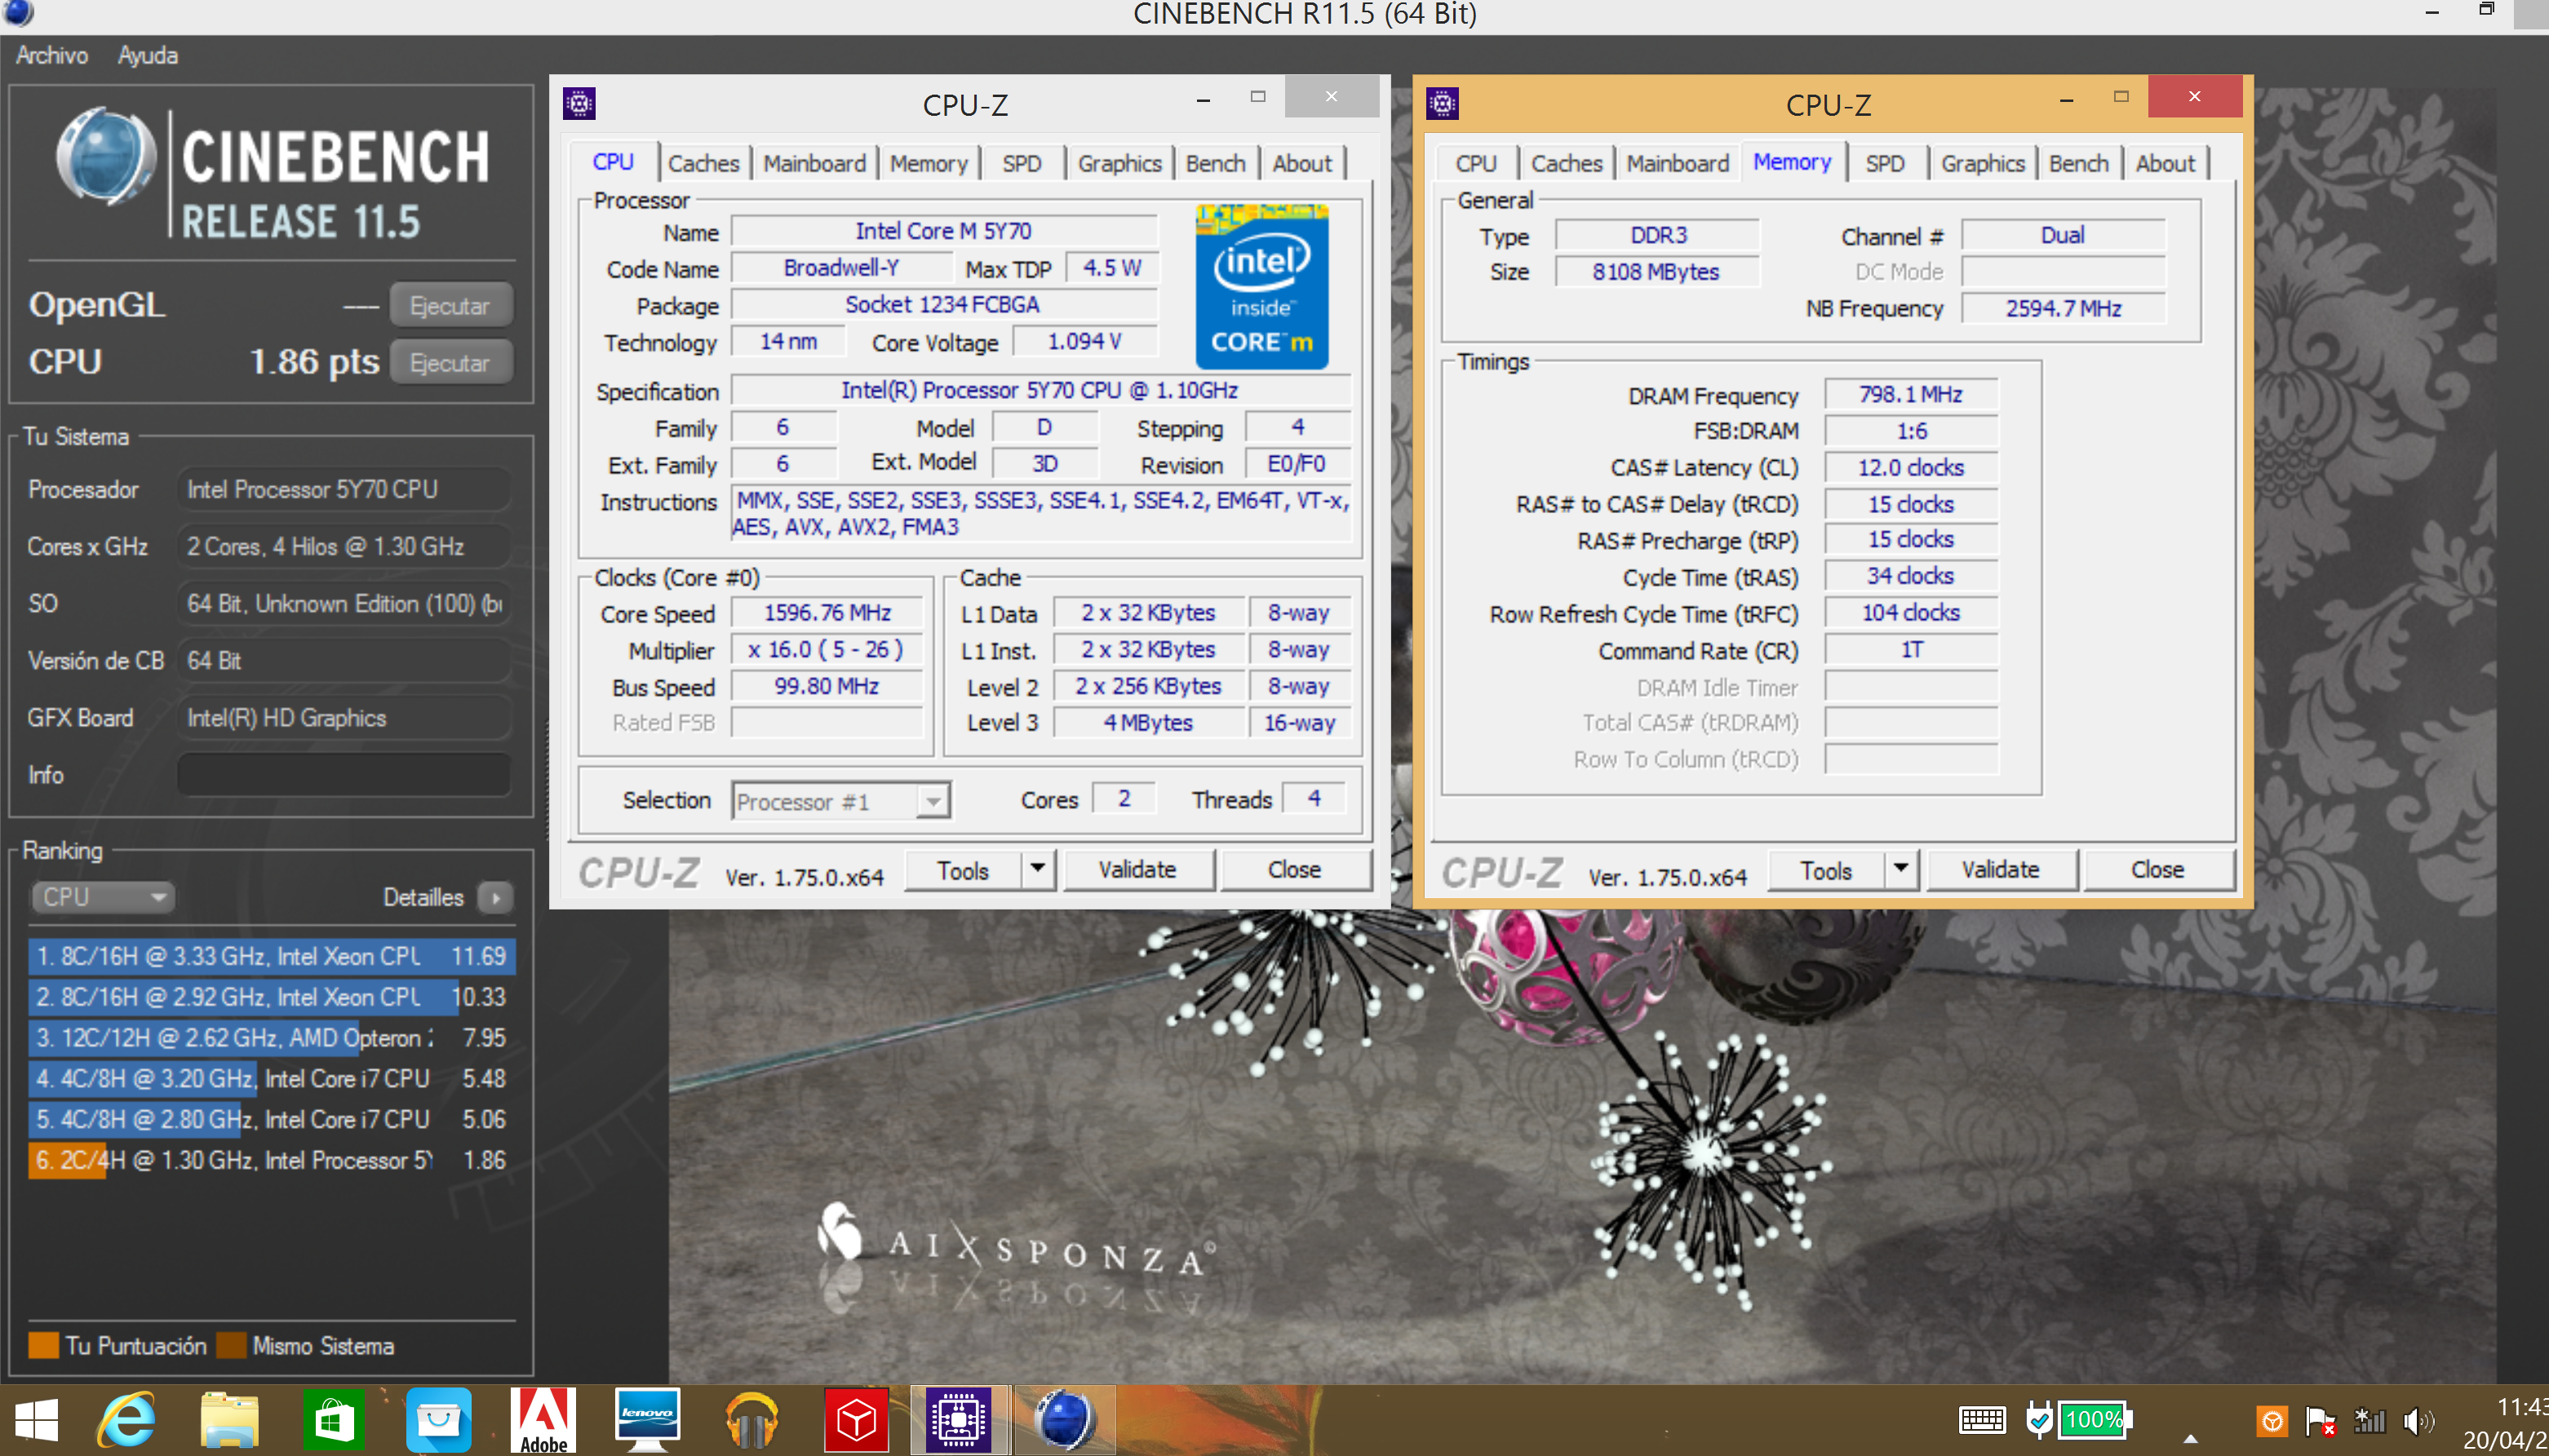Open the green Windows Store icon
2549x1456 pixels.
click(x=333, y=1420)
